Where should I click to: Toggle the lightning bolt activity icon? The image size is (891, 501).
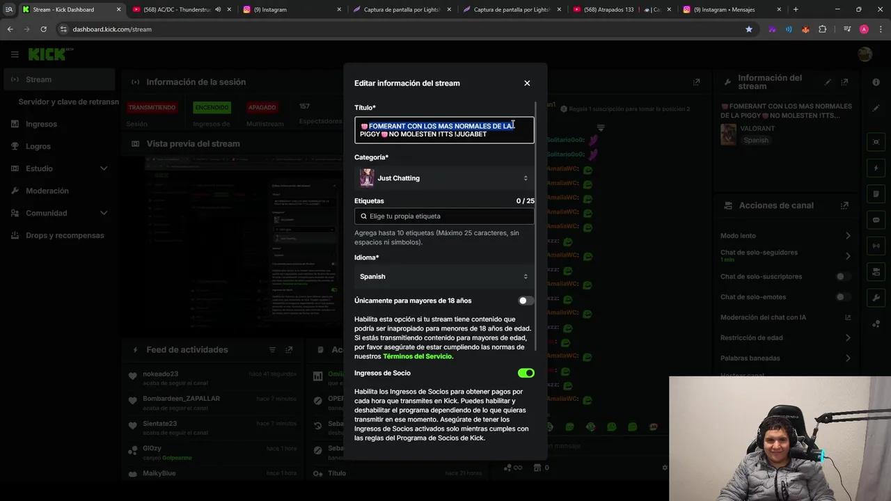click(876, 168)
